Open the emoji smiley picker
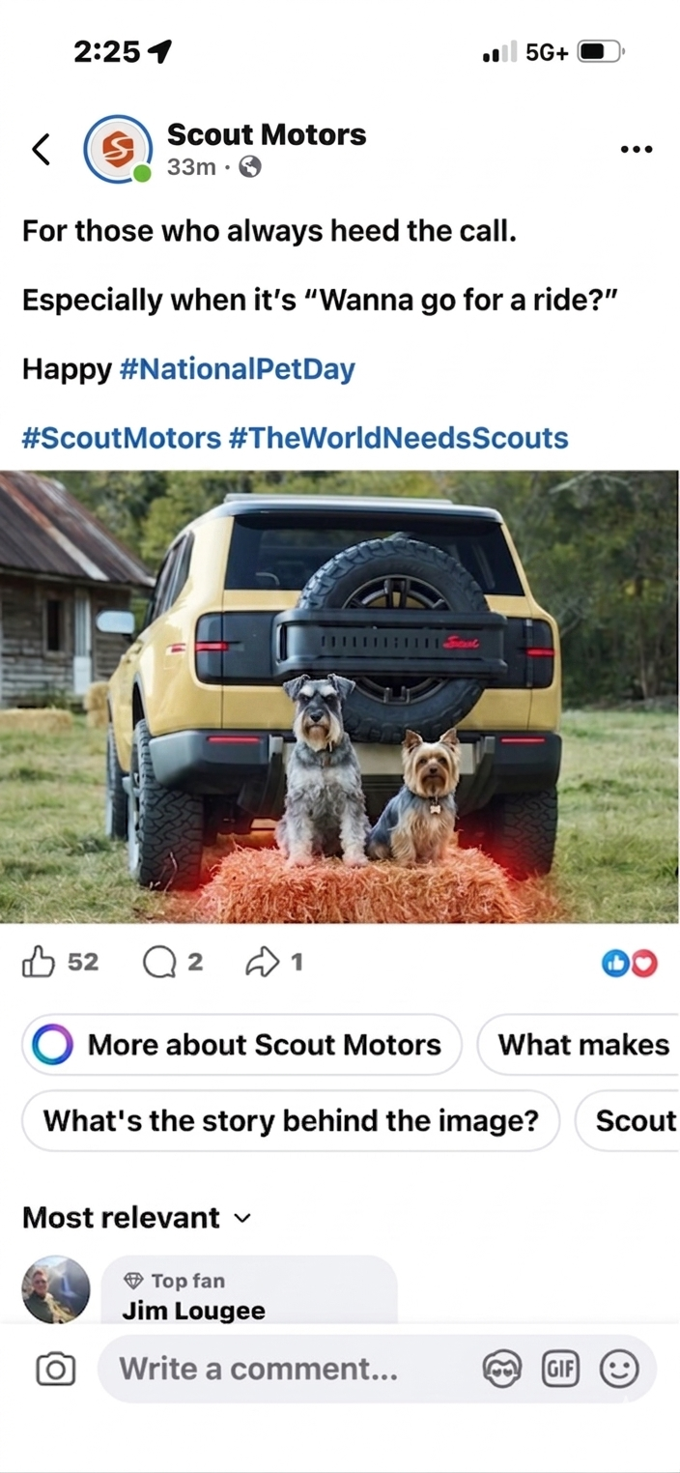 tap(619, 1369)
